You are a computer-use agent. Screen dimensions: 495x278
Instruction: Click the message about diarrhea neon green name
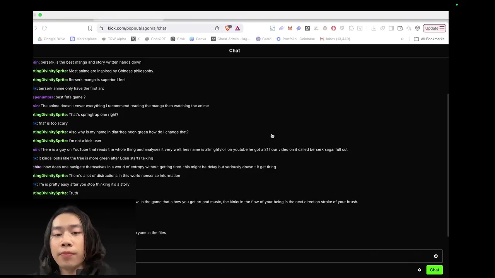pos(128,132)
